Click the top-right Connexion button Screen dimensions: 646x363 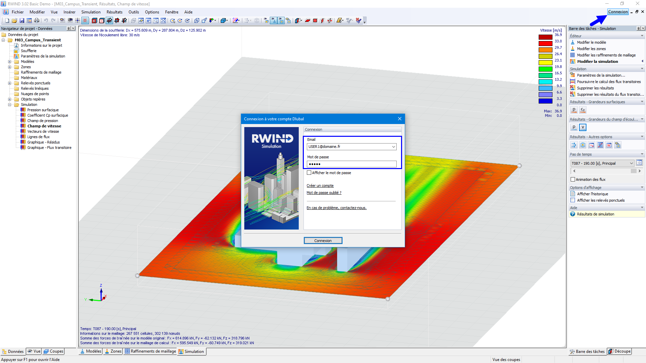618,12
